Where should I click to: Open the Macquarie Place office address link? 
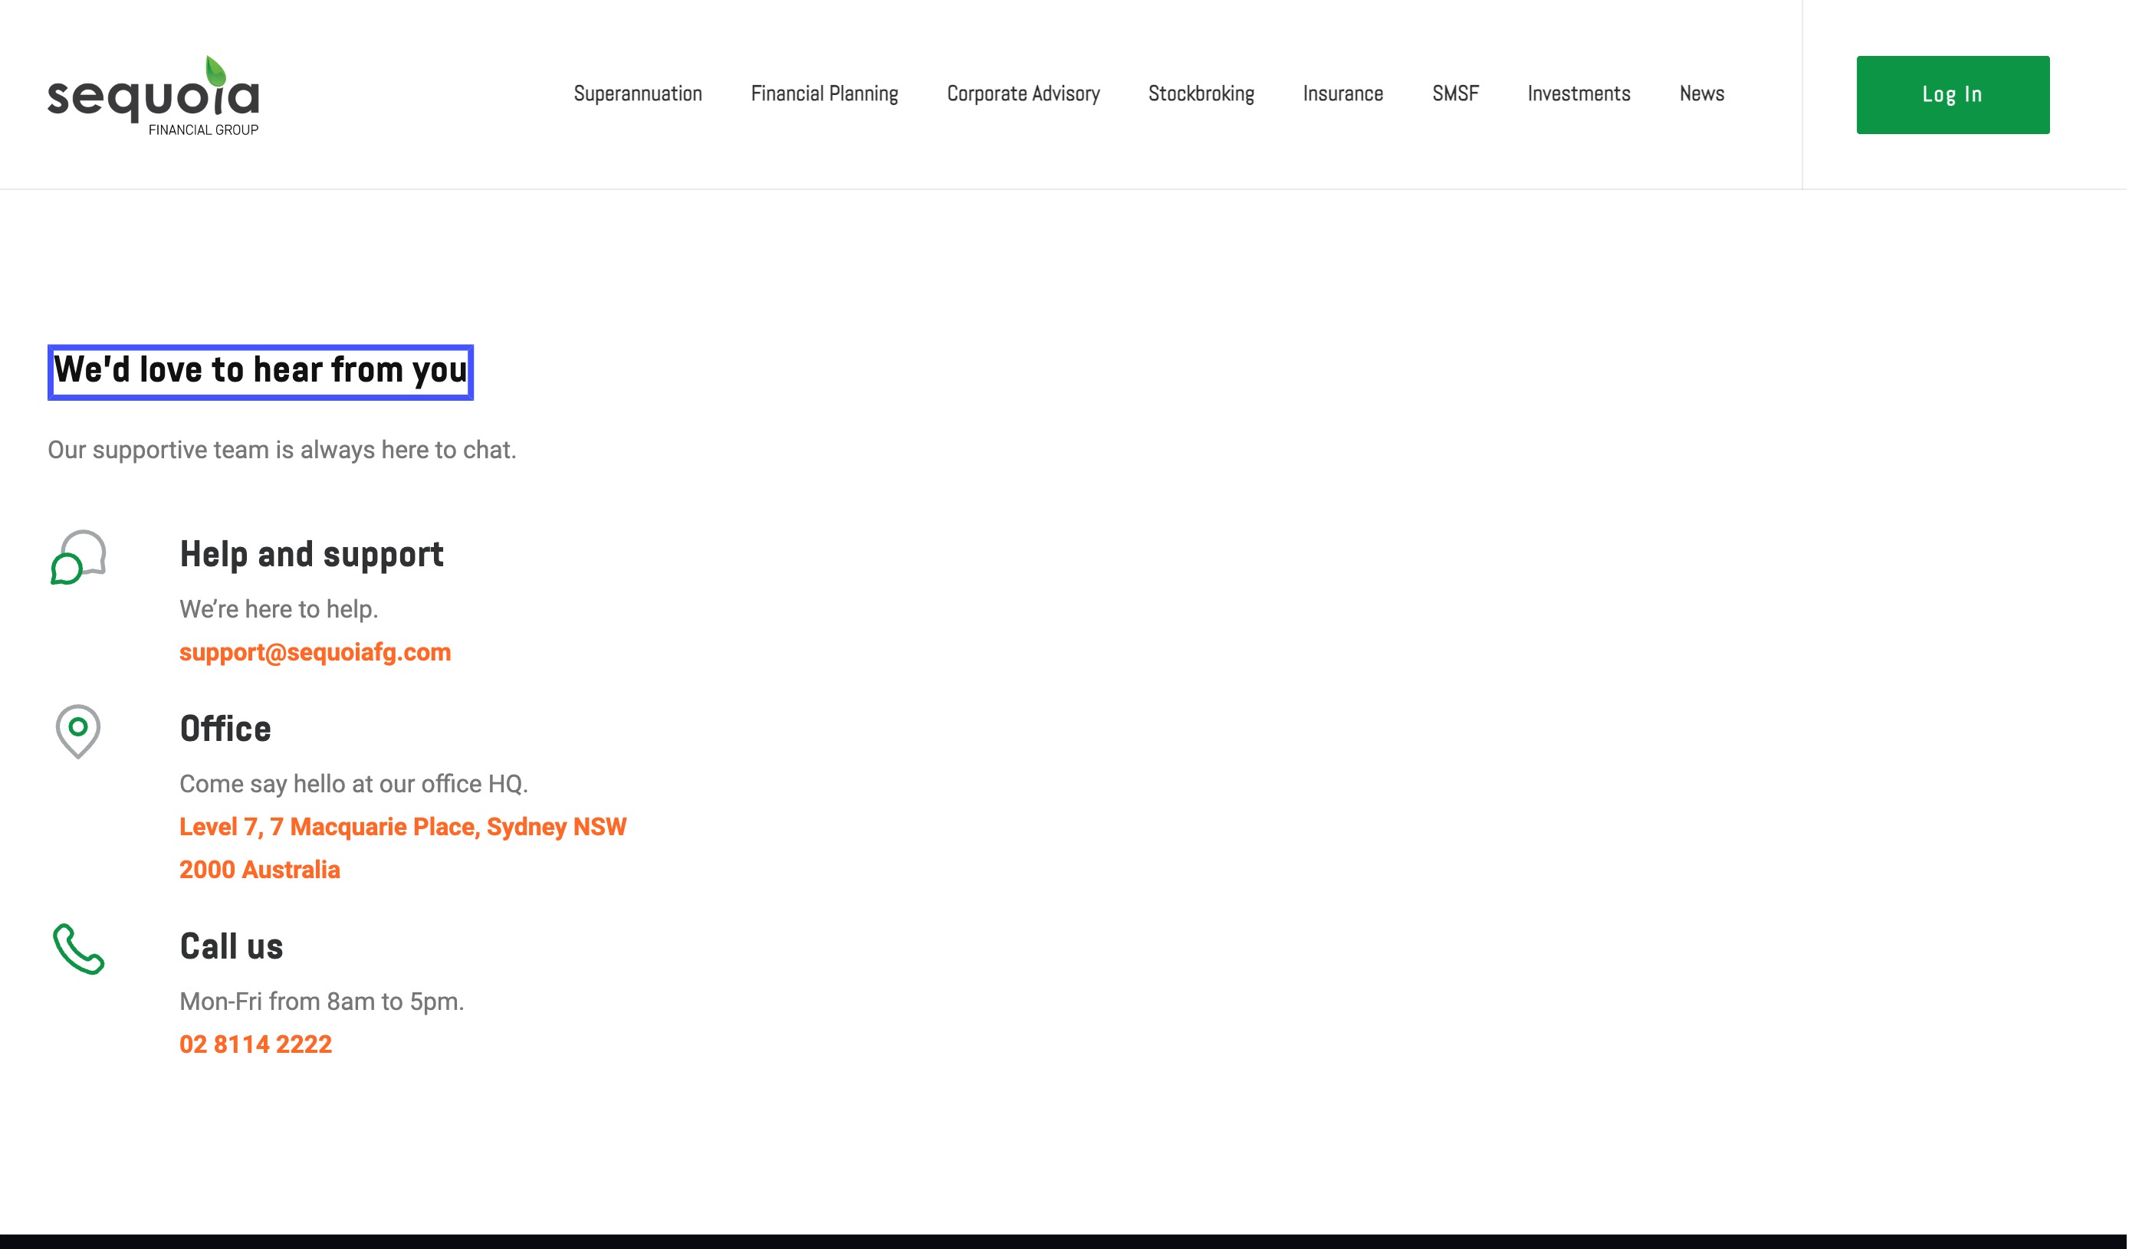(x=402, y=828)
